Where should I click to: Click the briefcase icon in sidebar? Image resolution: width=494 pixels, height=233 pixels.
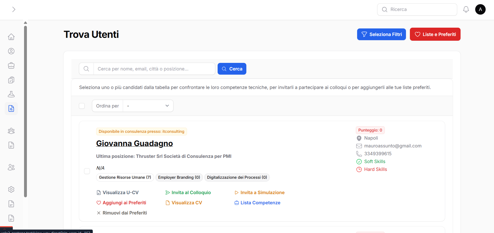pos(11,65)
